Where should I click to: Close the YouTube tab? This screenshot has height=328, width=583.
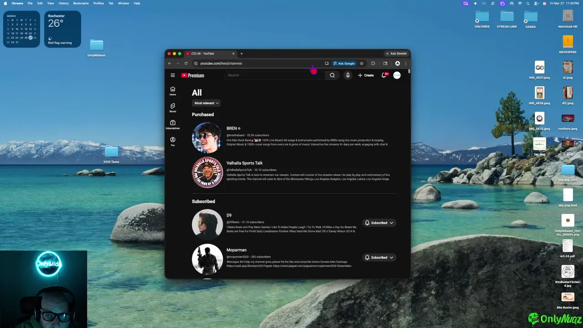233,53
